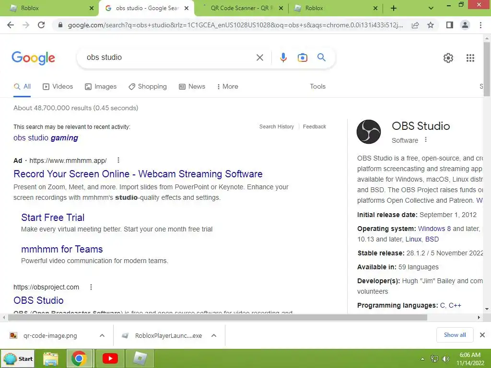Open the obs studio gaming suggestion
Image resolution: width=491 pixels, height=368 pixels.
click(46, 138)
